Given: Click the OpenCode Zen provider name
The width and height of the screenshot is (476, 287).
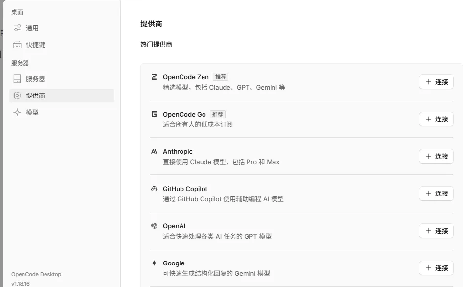Looking at the screenshot, I should click(186, 77).
